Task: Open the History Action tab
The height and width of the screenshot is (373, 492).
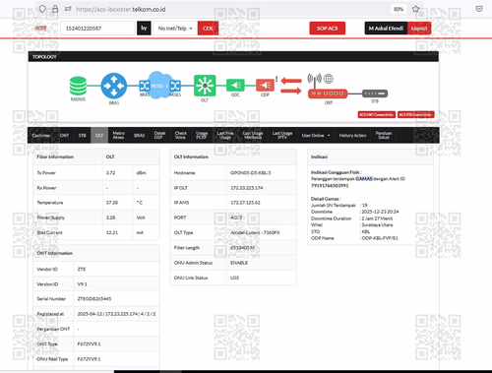Action: (352, 135)
